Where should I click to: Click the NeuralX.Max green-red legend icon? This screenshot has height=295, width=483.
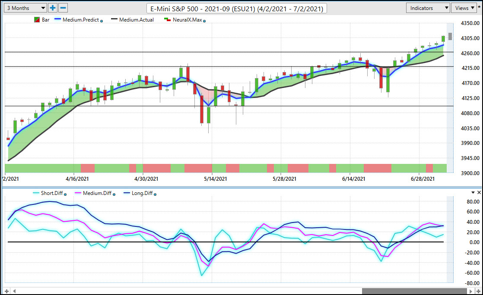[x=167, y=20]
